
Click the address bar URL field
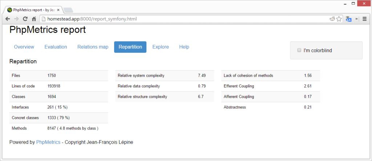coord(182,19)
